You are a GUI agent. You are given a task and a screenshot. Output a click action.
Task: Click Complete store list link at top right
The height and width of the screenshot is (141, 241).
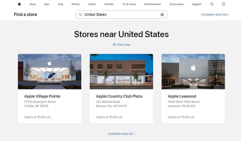pos(215,14)
